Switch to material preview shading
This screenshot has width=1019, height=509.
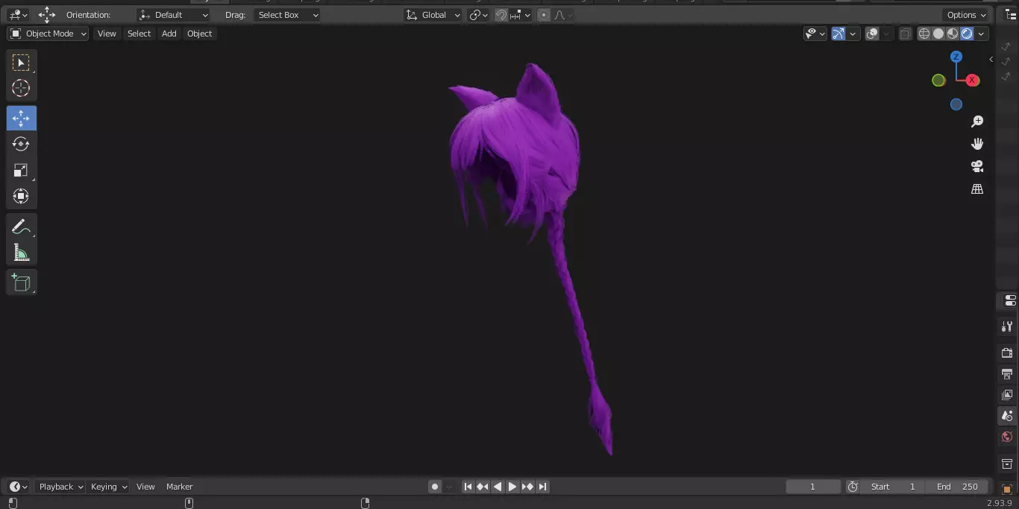tap(953, 34)
